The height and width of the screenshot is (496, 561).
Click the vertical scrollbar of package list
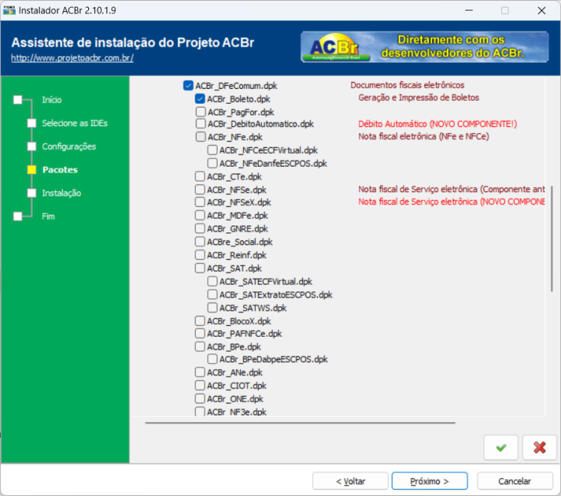coord(551,239)
